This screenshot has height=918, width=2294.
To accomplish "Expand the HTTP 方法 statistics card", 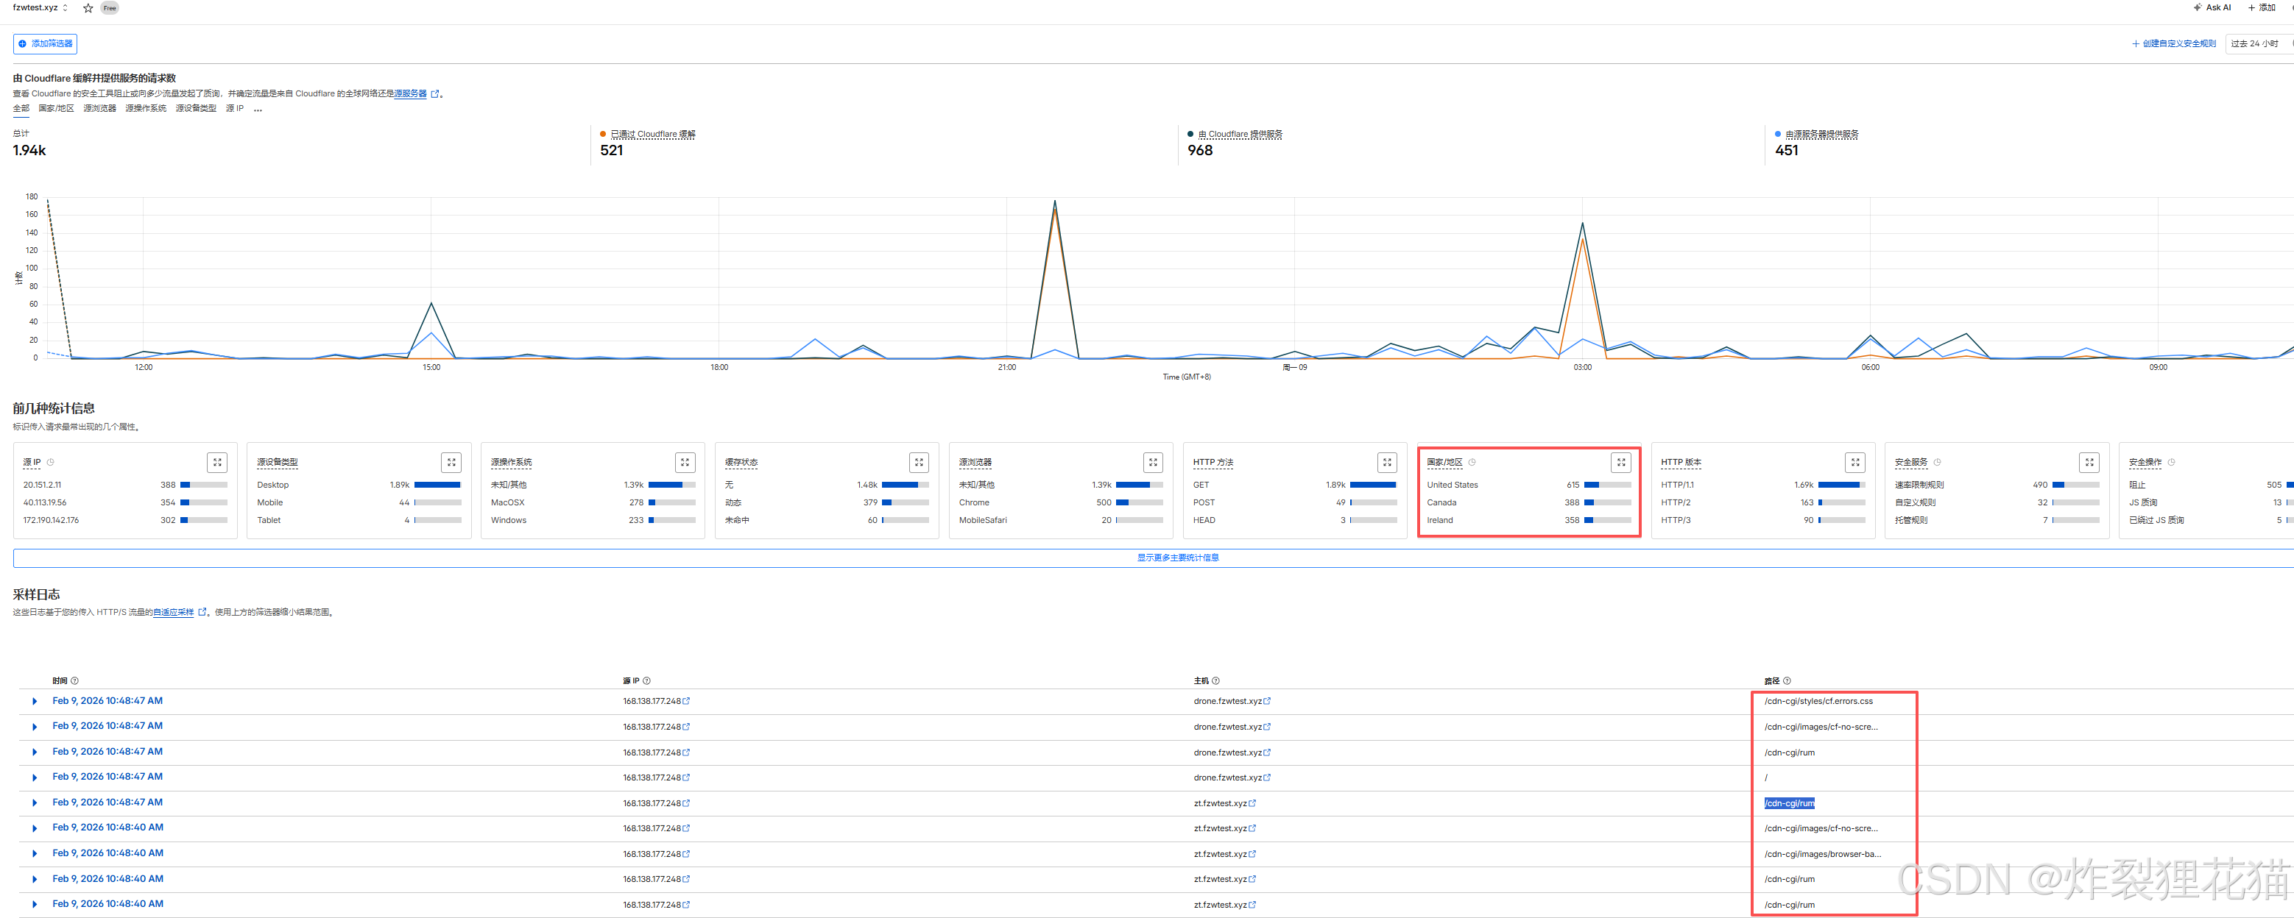I will point(1386,463).
